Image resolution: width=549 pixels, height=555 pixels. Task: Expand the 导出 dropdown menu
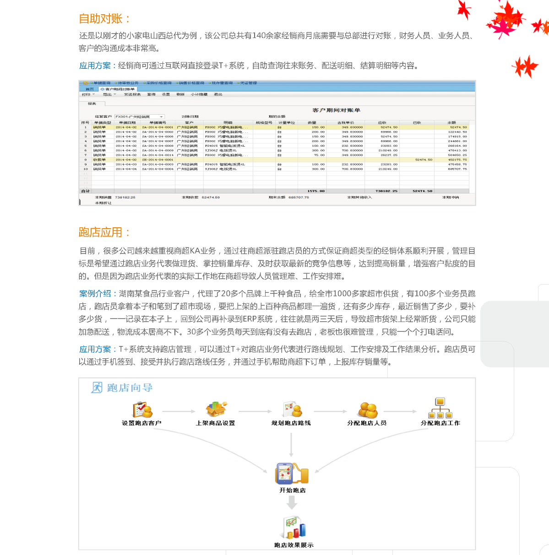pos(109,94)
